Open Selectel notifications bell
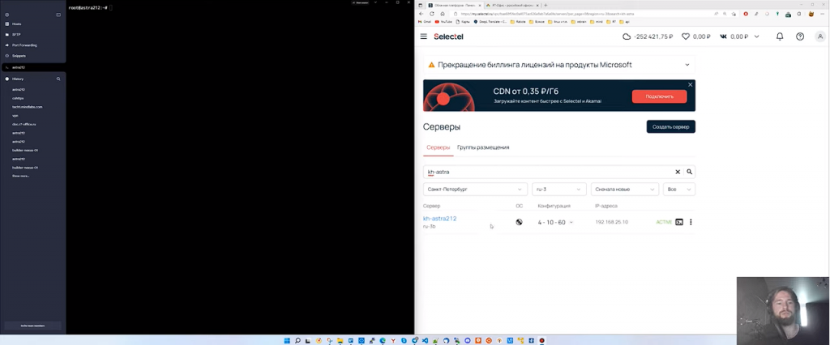830x345 pixels. coord(780,36)
